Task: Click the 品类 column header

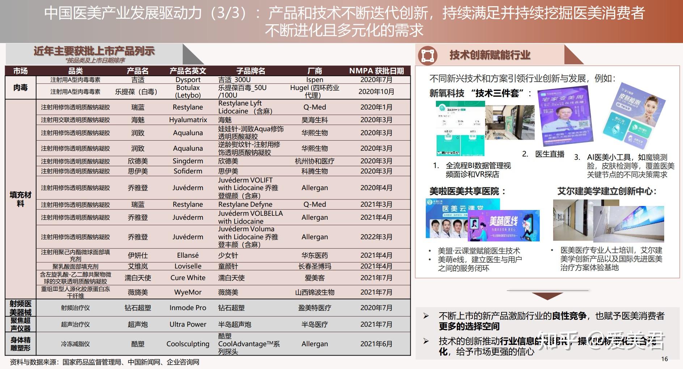Action: pyautogui.click(x=75, y=71)
